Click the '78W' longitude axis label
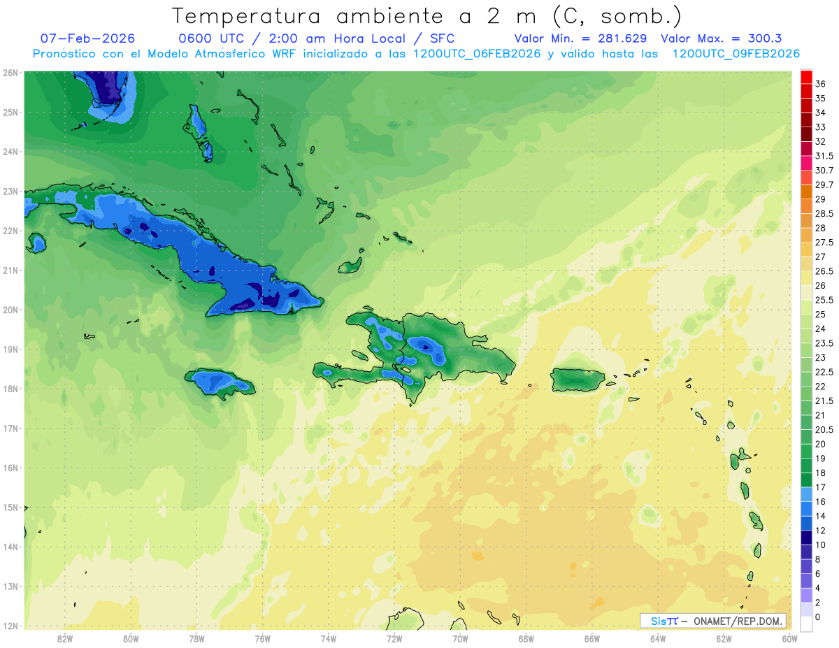This screenshot has height=648, width=839. tap(196, 638)
